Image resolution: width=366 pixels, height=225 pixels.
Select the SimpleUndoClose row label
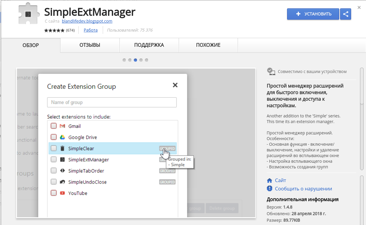[x=87, y=182]
